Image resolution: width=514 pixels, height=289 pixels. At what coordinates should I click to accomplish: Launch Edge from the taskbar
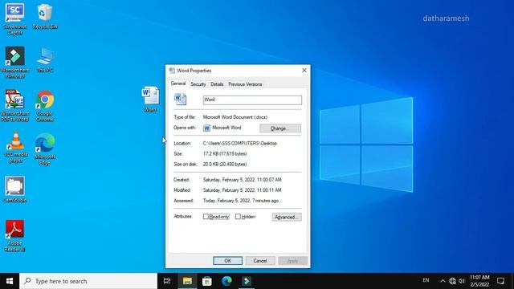click(226, 281)
